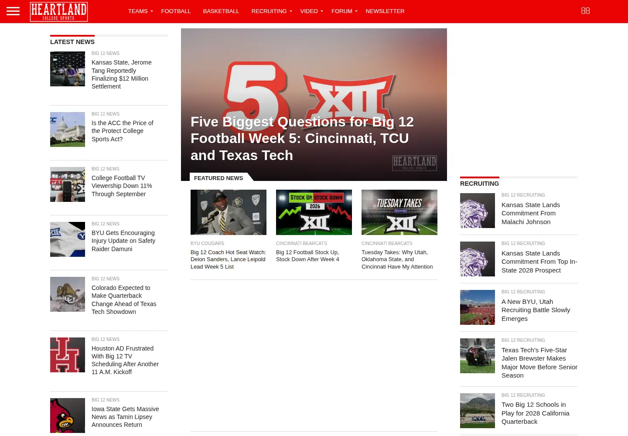Click the Heartland College Sports logo
Screen dimensions: 628x436
tap(59, 11)
